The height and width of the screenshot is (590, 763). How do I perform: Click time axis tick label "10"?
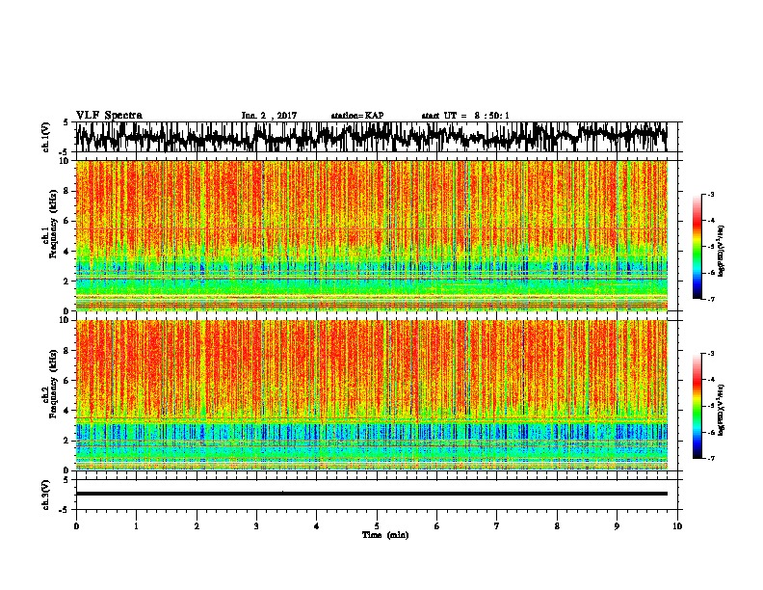coord(677,526)
